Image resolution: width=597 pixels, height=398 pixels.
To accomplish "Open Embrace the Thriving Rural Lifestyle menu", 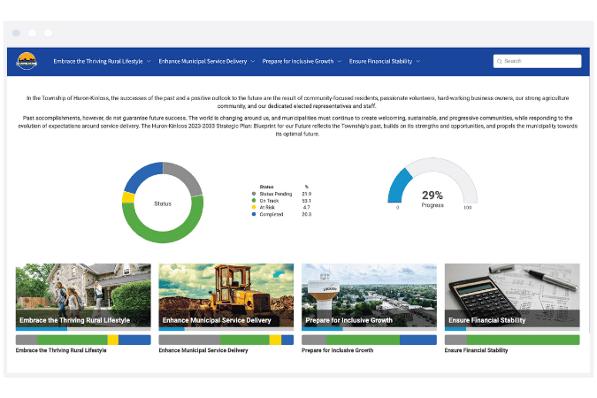I will pos(98,61).
